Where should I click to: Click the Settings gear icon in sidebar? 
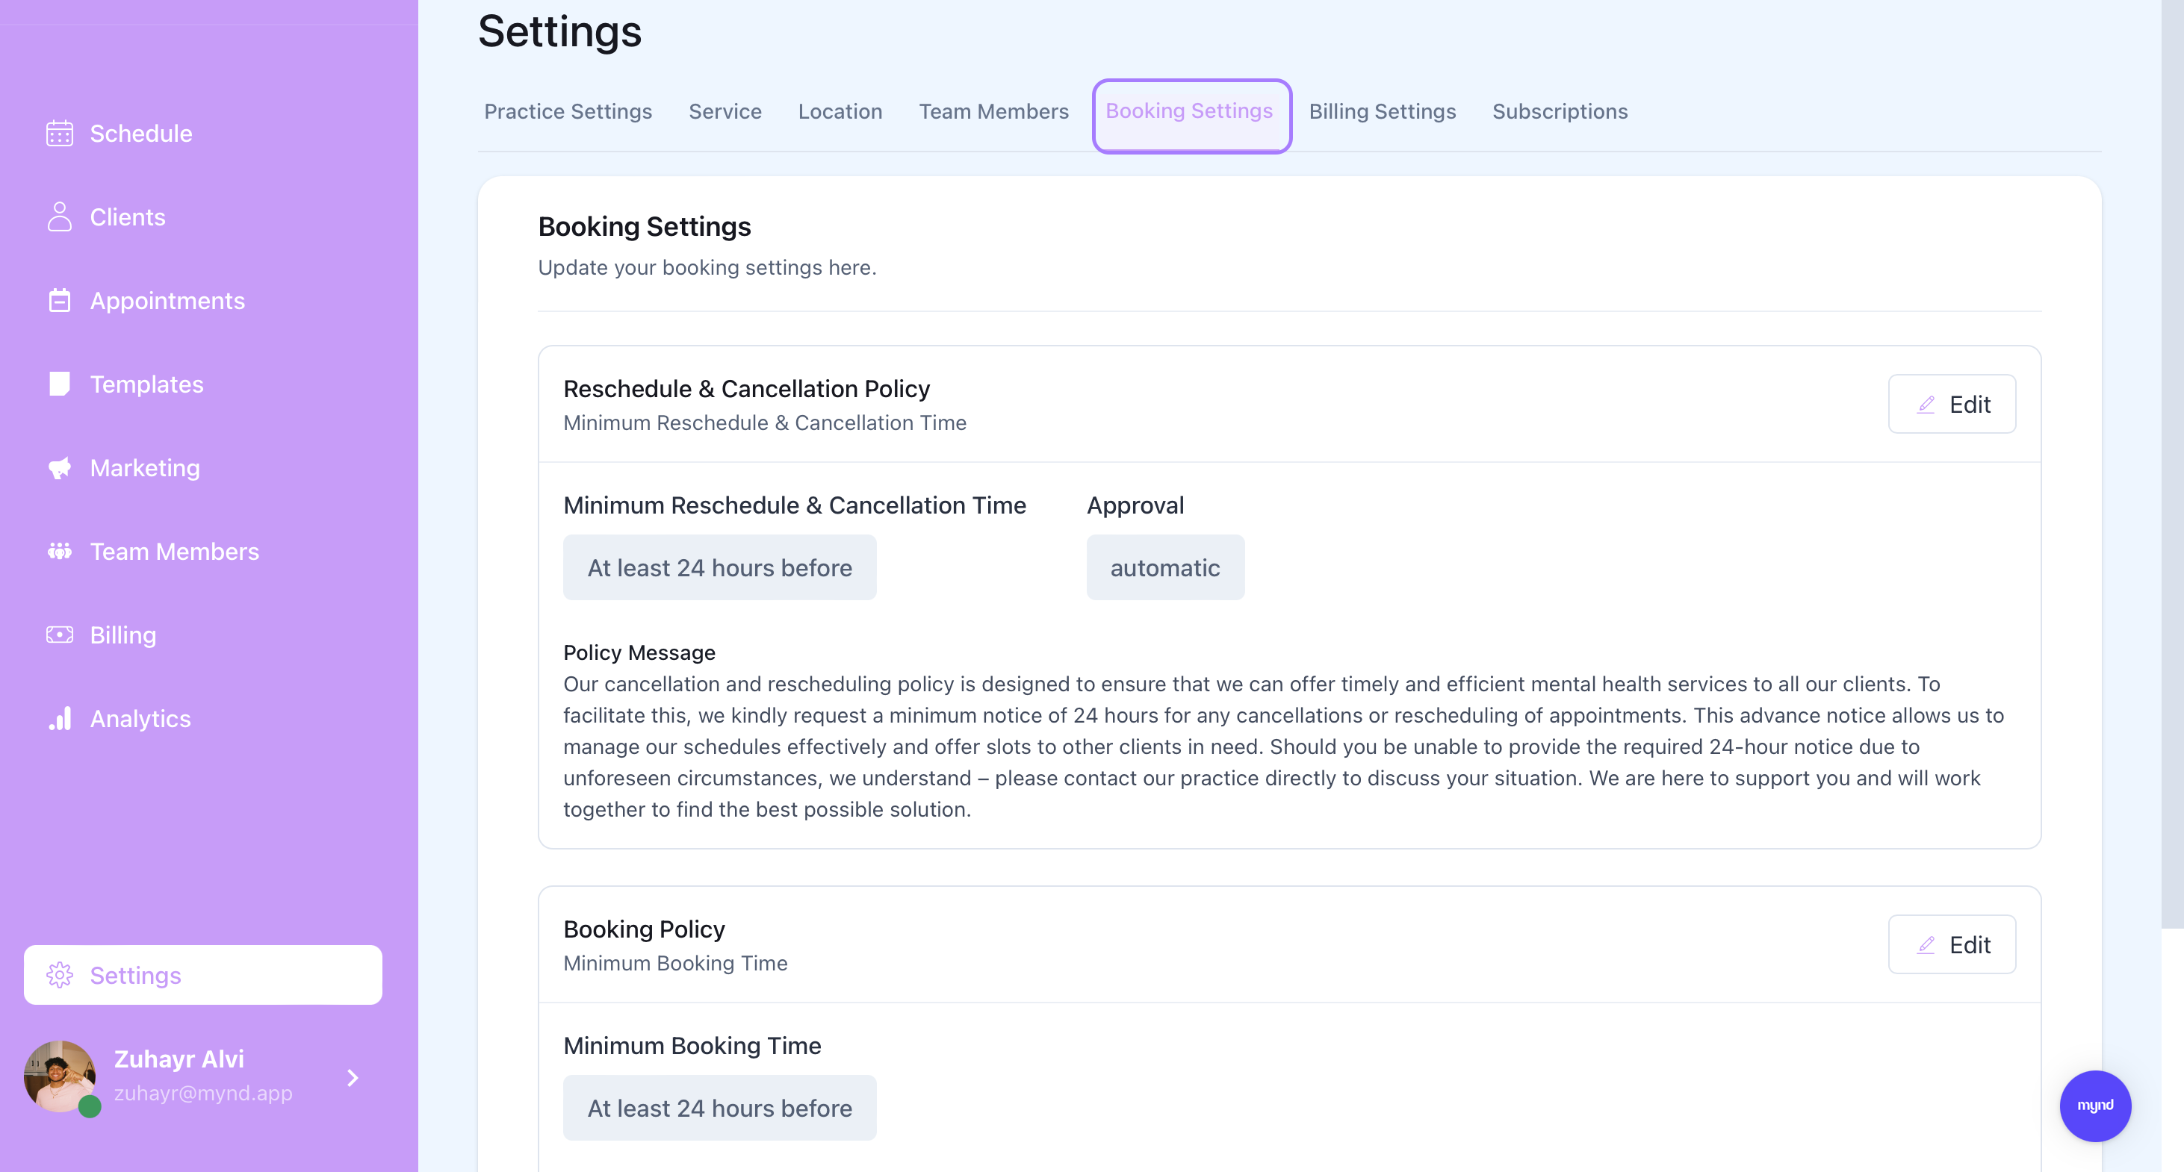pos(59,976)
